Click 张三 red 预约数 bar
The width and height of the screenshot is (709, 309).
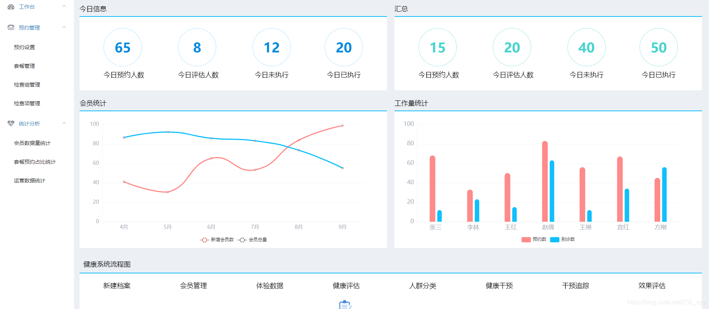(x=432, y=188)
